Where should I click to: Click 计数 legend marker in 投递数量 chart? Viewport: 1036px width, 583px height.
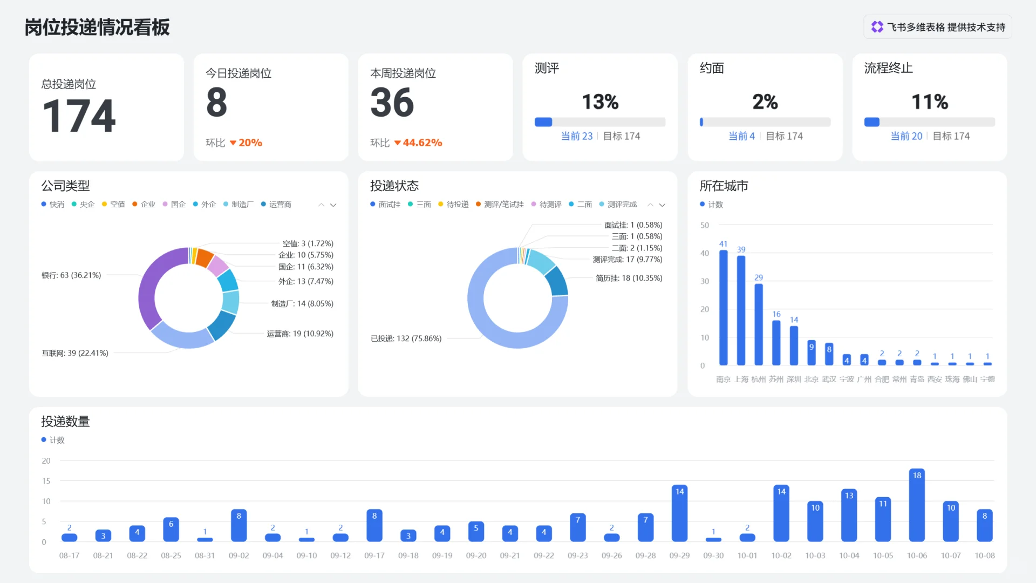click(44, 440)
